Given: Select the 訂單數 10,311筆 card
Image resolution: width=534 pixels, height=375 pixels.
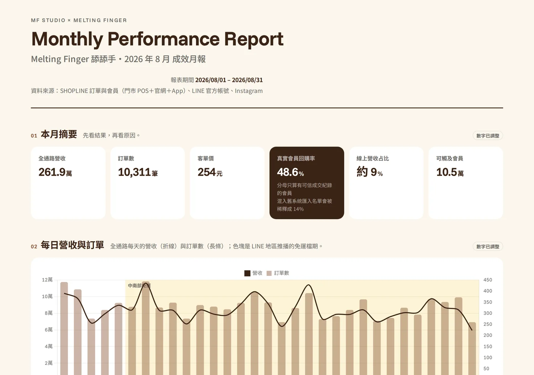Looking at the screenshot, I should click(x=148, y=183).
